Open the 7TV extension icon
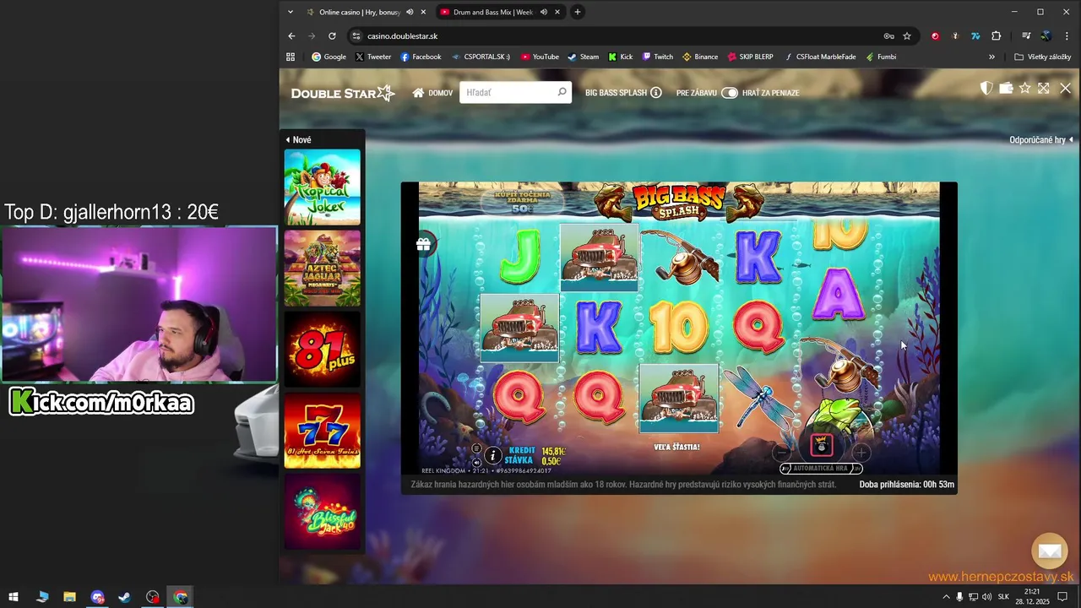Screen dimensions: 1081x608 tap(975, 35)
